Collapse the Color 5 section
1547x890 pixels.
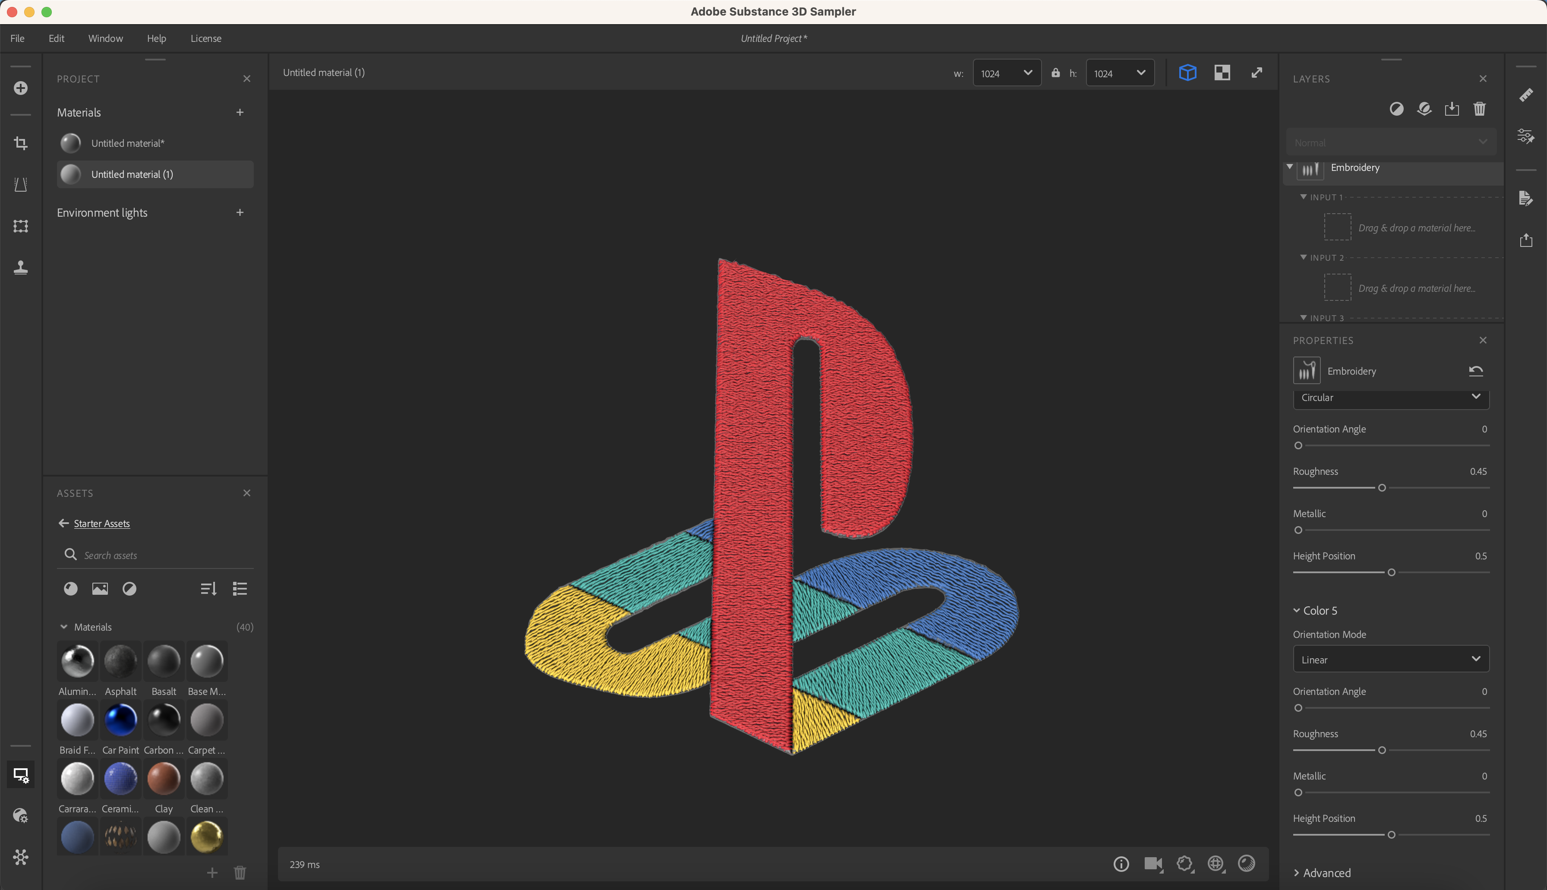click(x=1296, y=611)
